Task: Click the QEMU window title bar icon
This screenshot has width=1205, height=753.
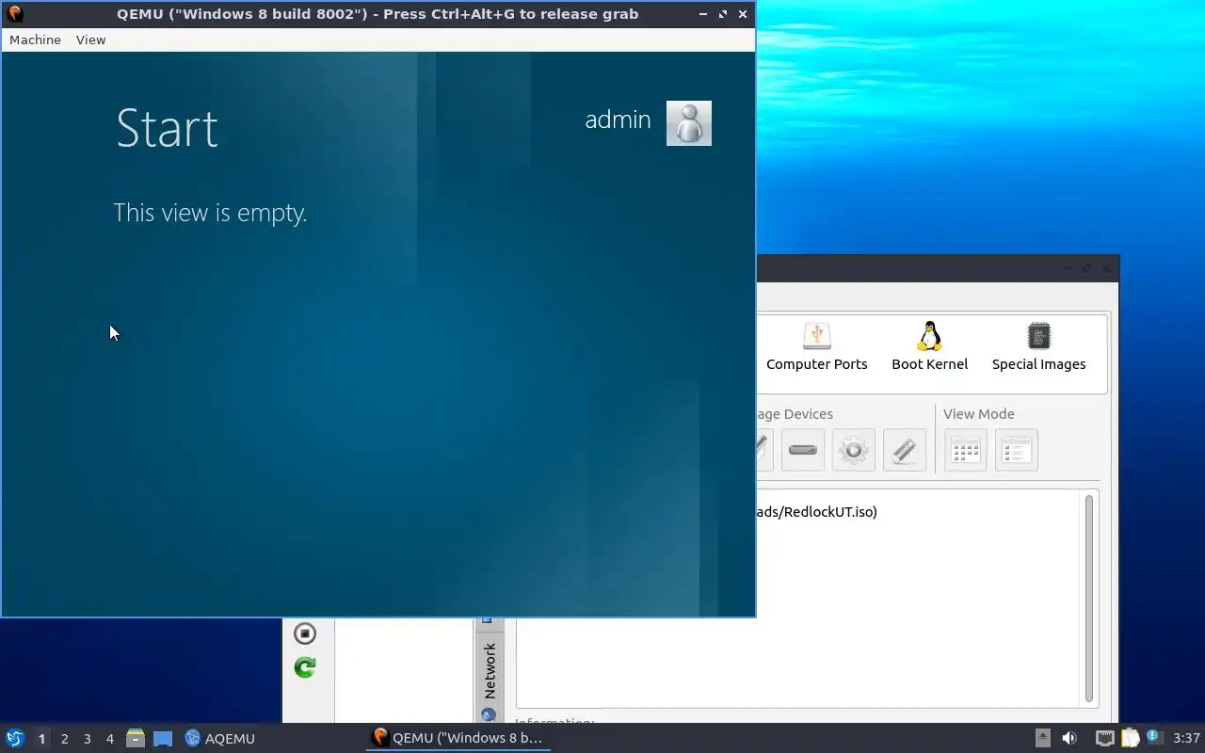Action: (14, 14)
